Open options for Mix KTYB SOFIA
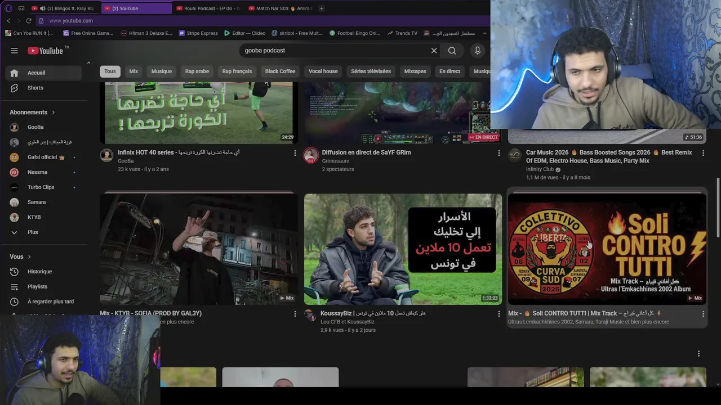 (295, 314)
